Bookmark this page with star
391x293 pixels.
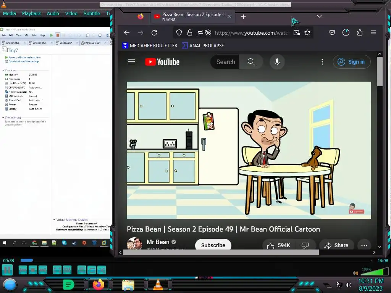click(x=307, y=33)
